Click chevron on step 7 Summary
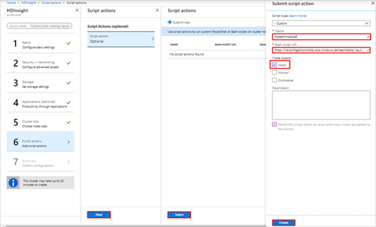This screenshot has width=376, height=227. pos(68,162)
